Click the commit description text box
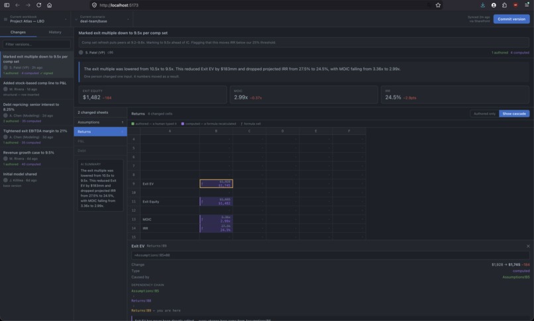This screenshot has height=321, width=534. click(304, 42)
